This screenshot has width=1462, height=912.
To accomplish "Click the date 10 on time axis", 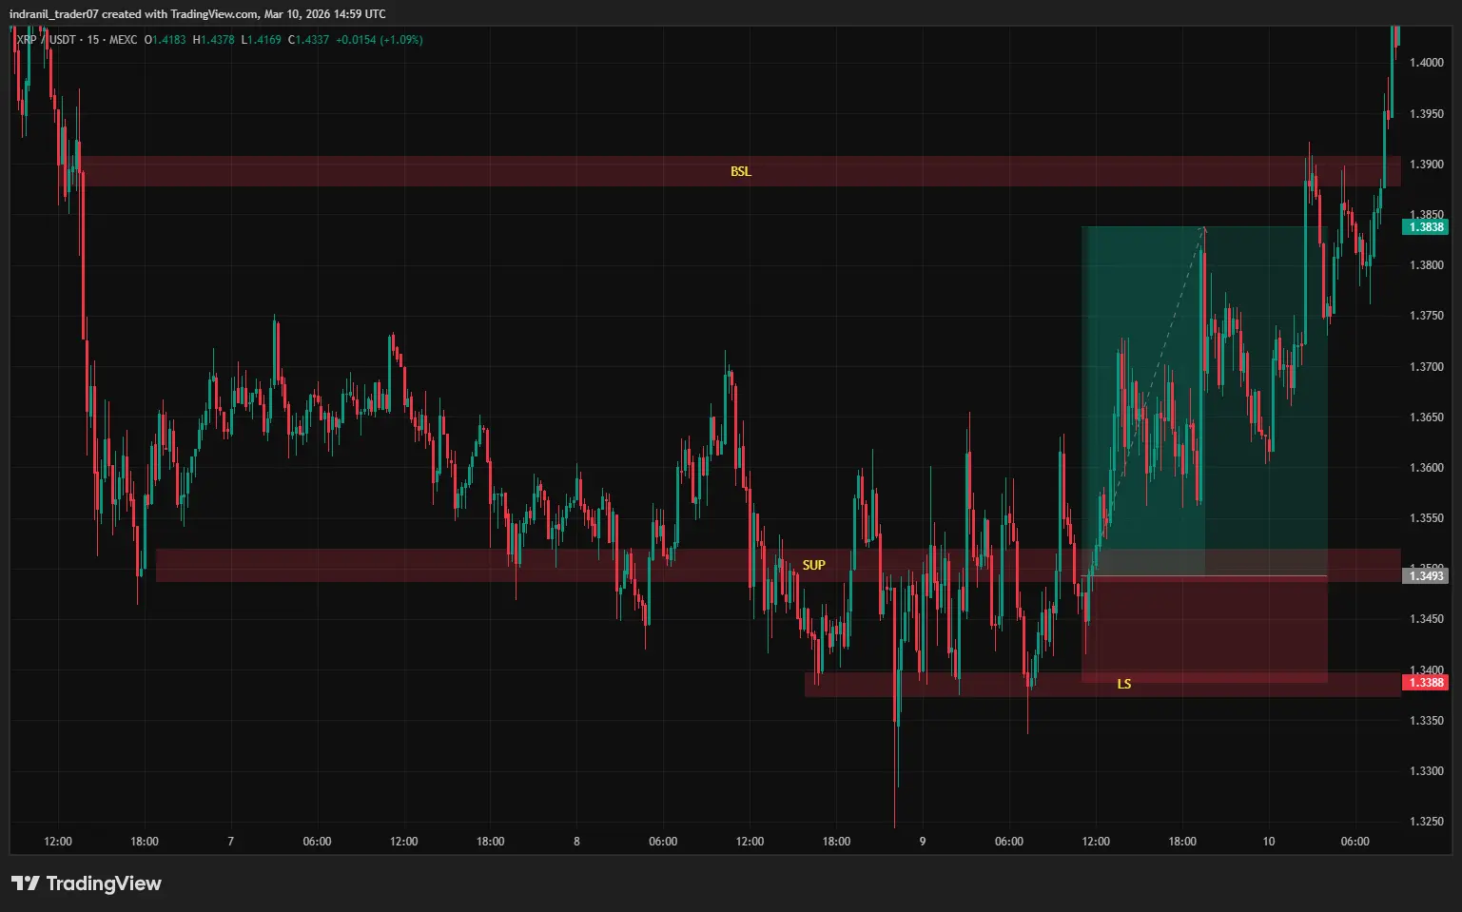I will [1269, 842].
